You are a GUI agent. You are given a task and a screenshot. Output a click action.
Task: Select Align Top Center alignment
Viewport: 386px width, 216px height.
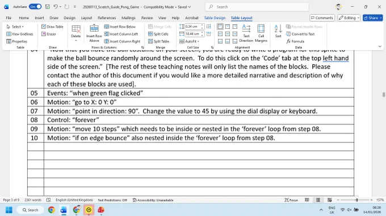[x=228, y=27]
